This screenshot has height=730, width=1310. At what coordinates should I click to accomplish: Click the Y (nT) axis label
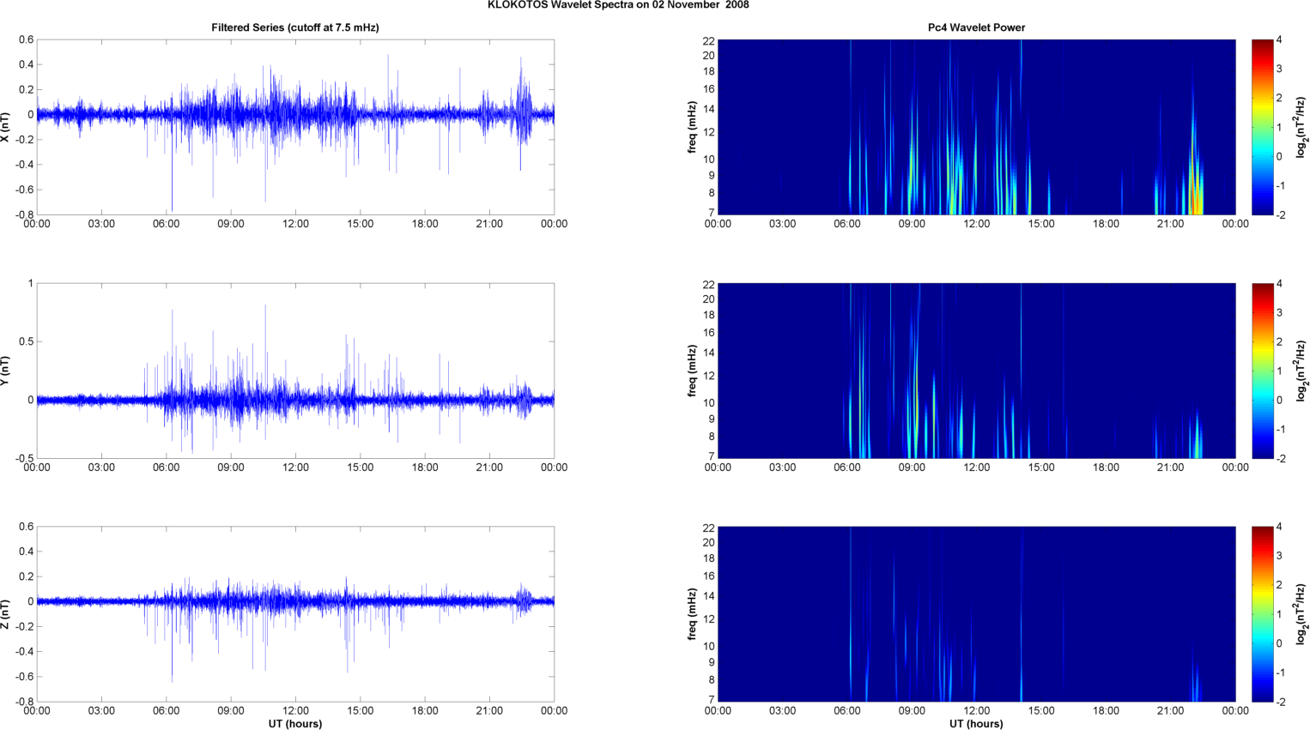[x=6, y=371]
